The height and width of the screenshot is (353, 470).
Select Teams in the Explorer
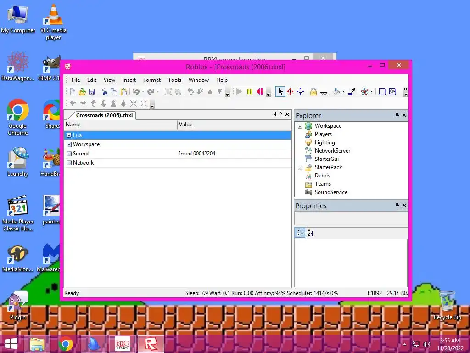(x=323, y=184)
